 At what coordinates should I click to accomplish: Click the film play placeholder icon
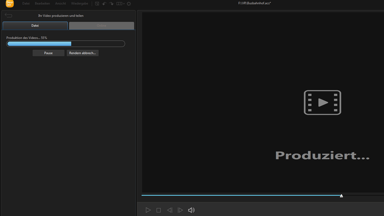coord(322,102)
